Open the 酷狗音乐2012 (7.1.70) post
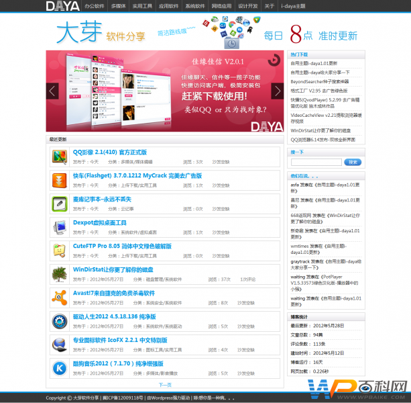Screen dimensions: 411x403 click(118, 363)
